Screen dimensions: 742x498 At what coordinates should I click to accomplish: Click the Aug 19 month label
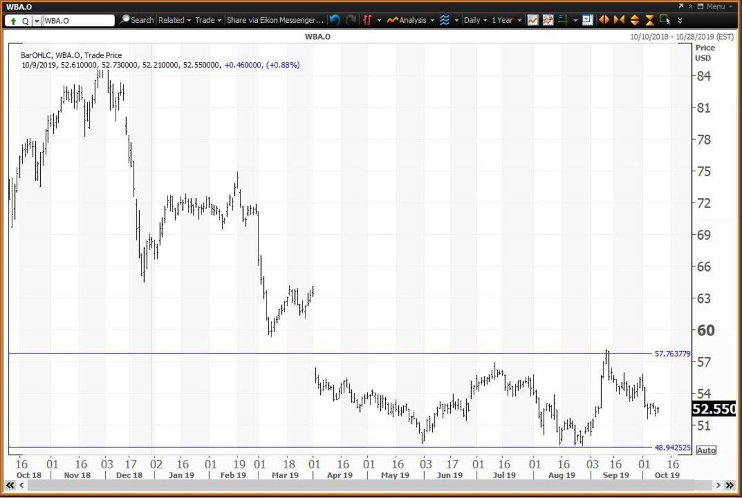point(561,475)
